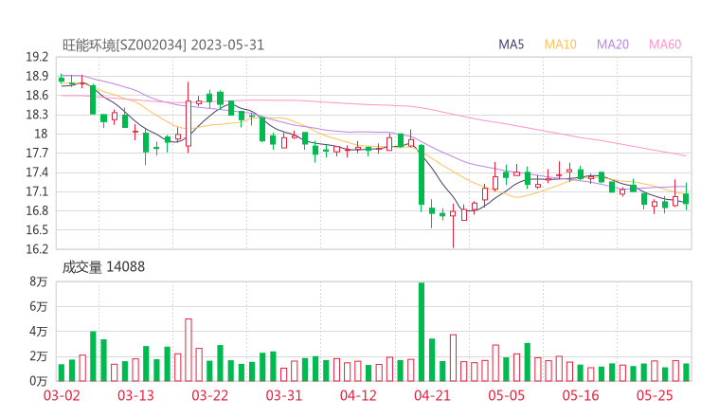Click the MA20 legend label

coord(613,45)
